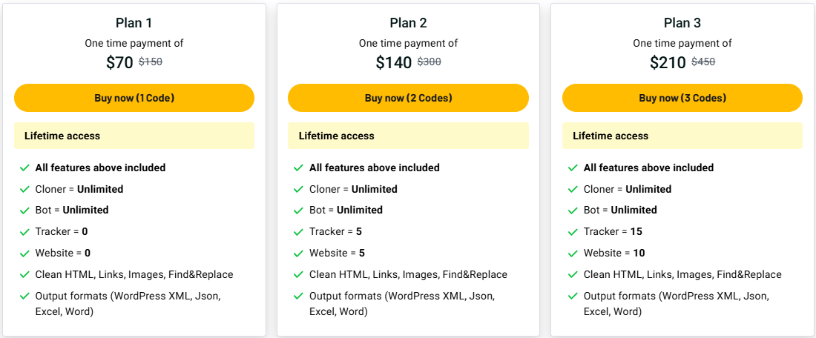This screenshot has width=816, height=338.
Task: Click Plan 3 Lifetime access banner
Action: point(682,136)
